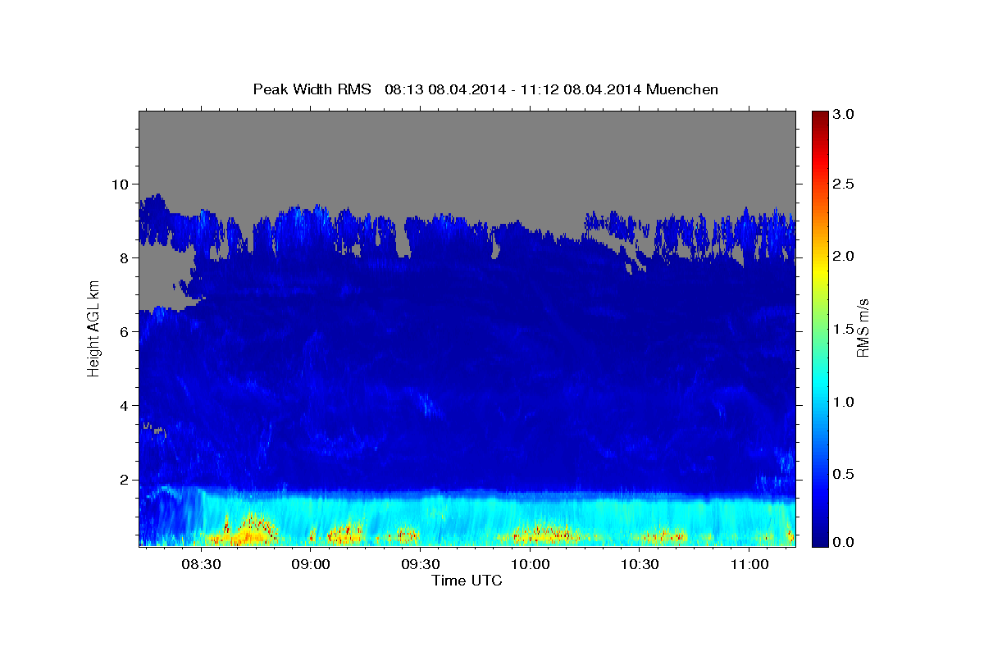
Task: Click the 09:30 time tick label
Action: tap(421, 564)
